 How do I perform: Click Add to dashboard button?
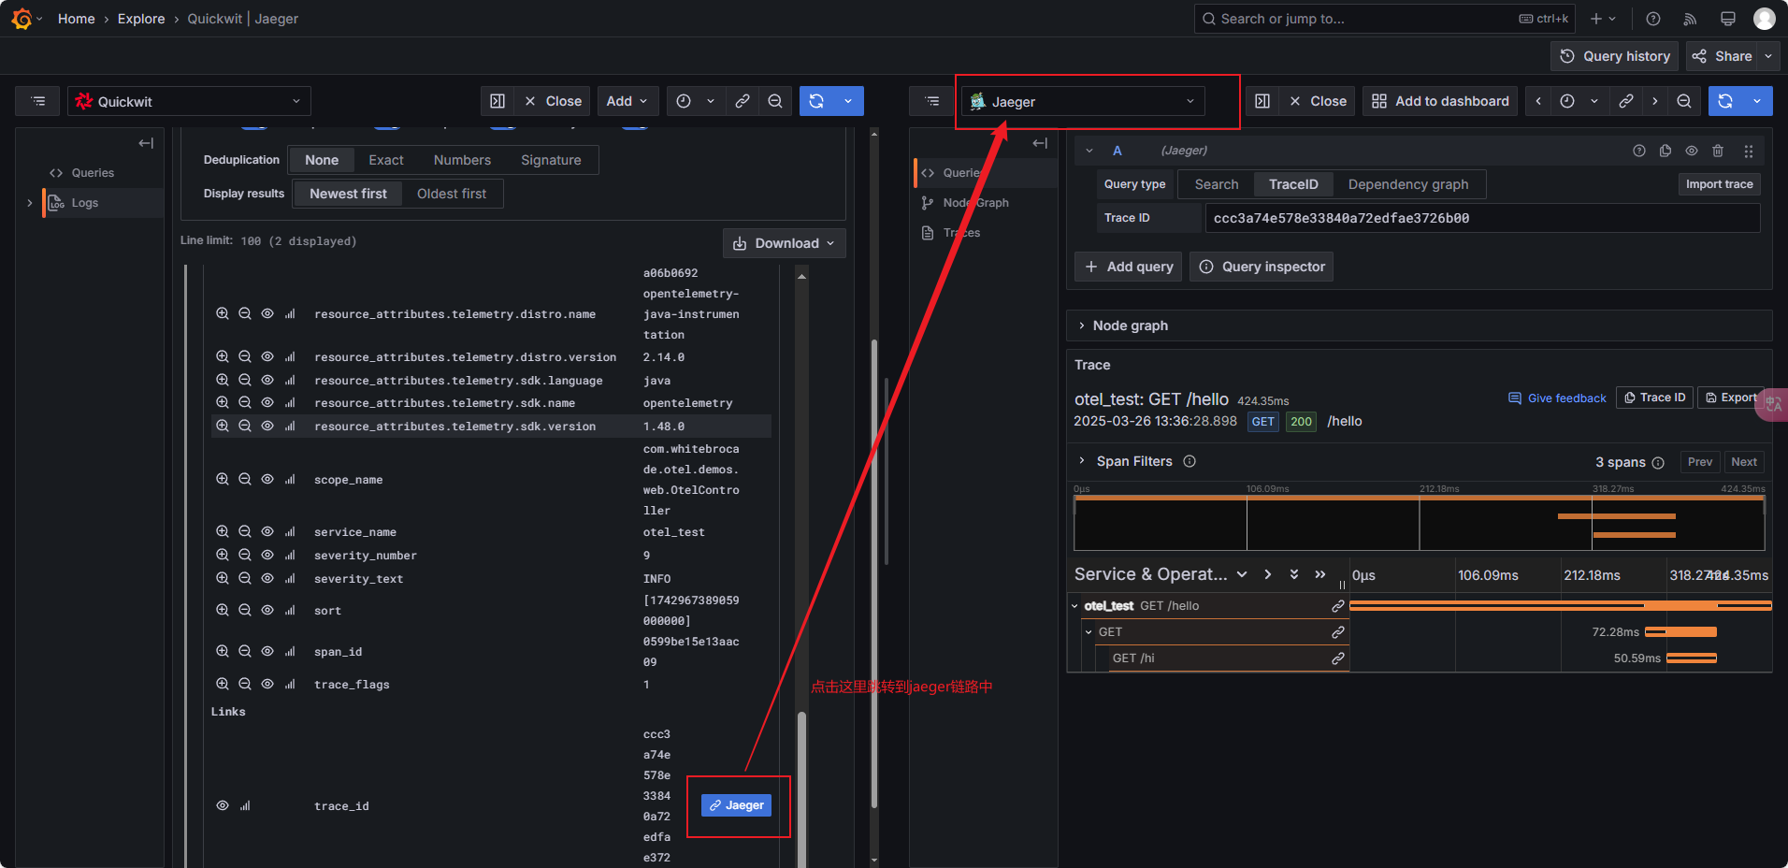[1440, 101]
